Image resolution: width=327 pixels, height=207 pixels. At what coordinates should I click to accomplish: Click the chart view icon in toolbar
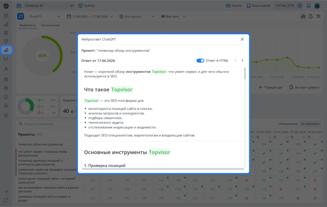click(x=303, y=16)
